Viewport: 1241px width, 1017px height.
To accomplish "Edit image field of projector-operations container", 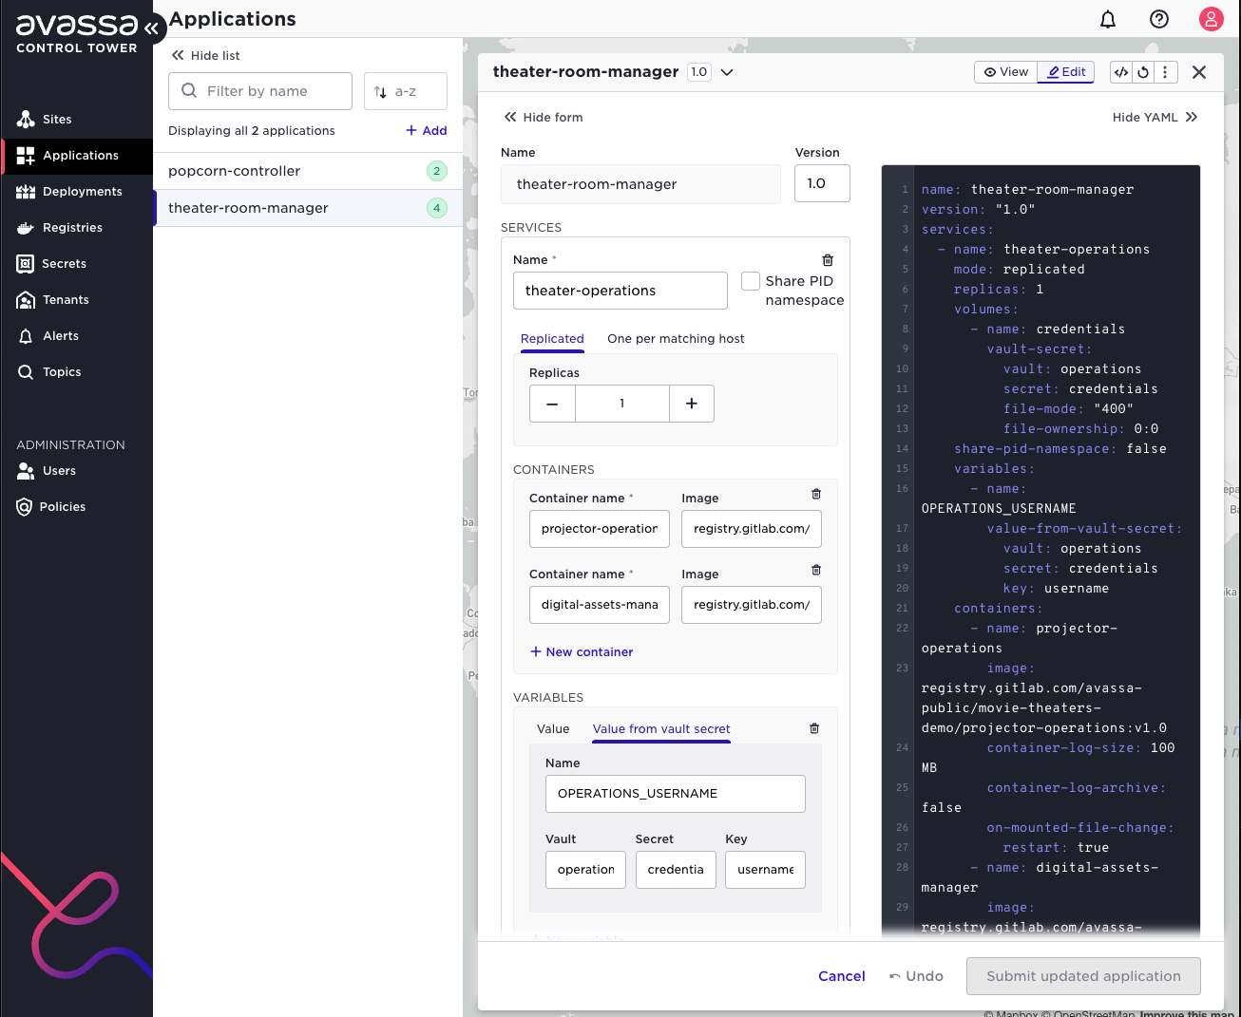I will coord(752,529).
